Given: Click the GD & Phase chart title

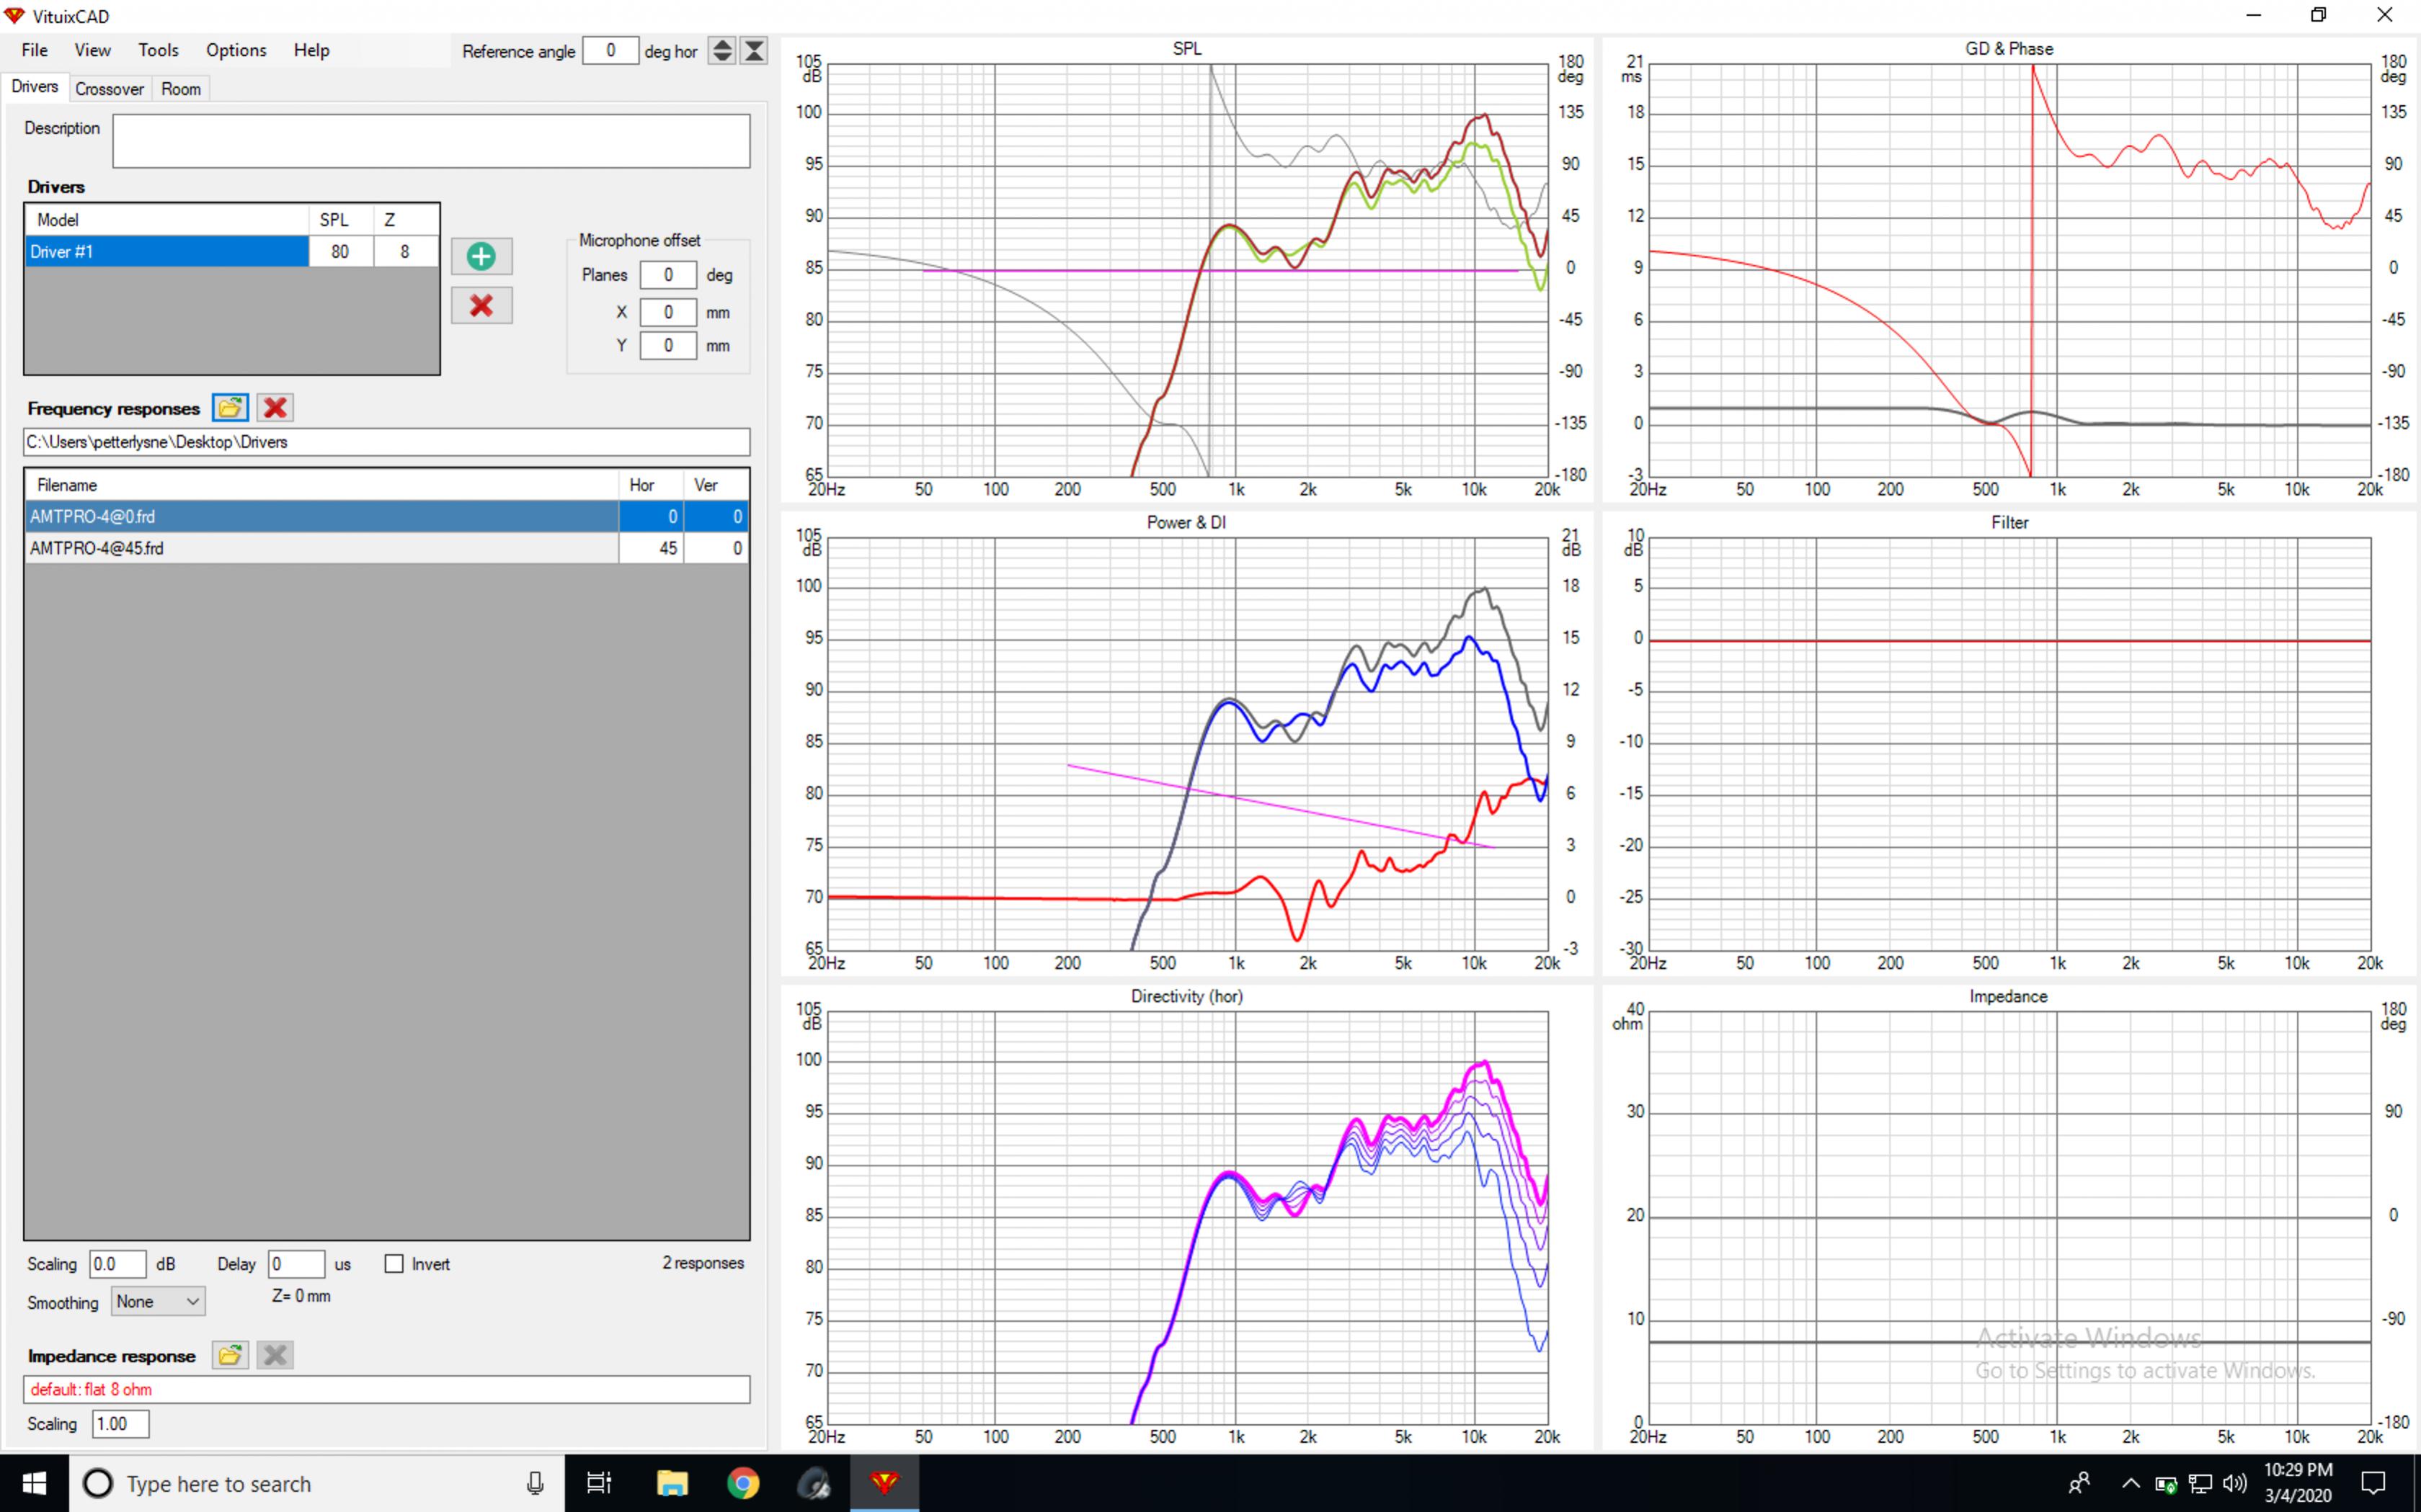Looking at the screenshot, I should [x=2009, y=48].
